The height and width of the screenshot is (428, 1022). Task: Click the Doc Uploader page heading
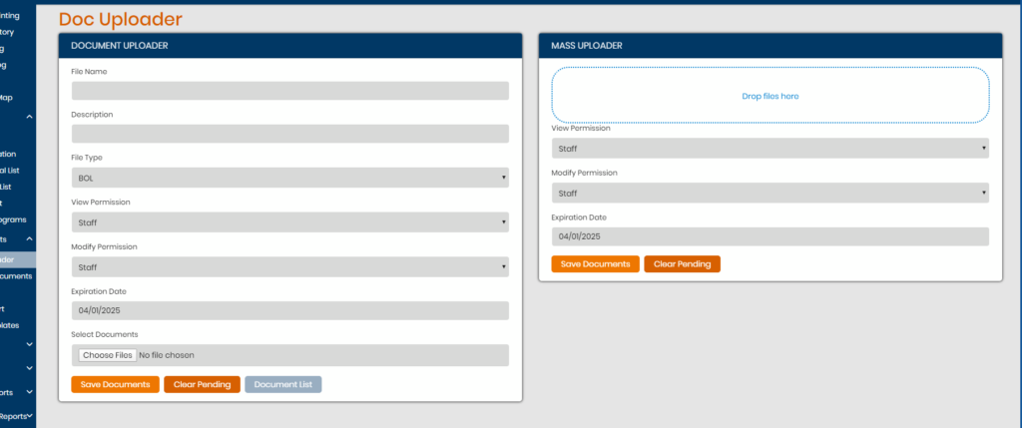click(x=121, y=20)
